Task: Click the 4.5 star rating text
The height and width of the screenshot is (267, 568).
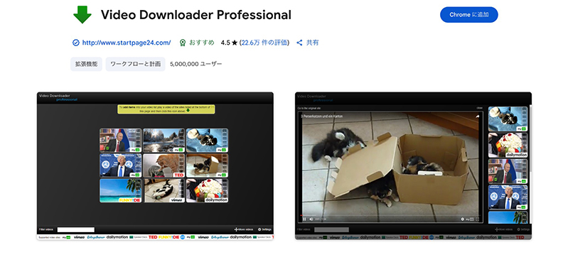Action: coord(229,43)
